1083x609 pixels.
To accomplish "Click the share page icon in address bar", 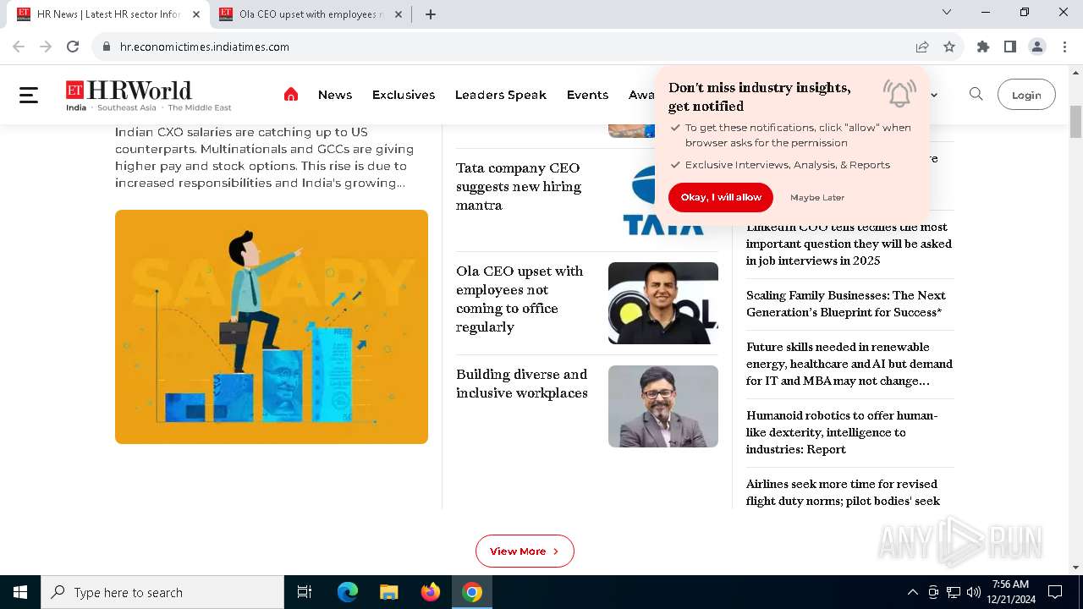I will pyautogui.click(x=922, y=47).
